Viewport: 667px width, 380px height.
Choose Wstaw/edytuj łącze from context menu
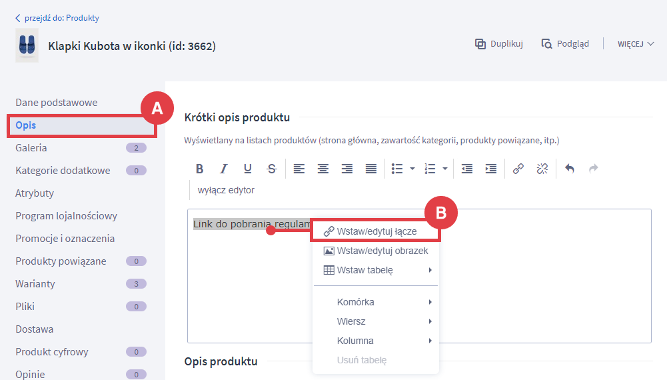[376, 231]
